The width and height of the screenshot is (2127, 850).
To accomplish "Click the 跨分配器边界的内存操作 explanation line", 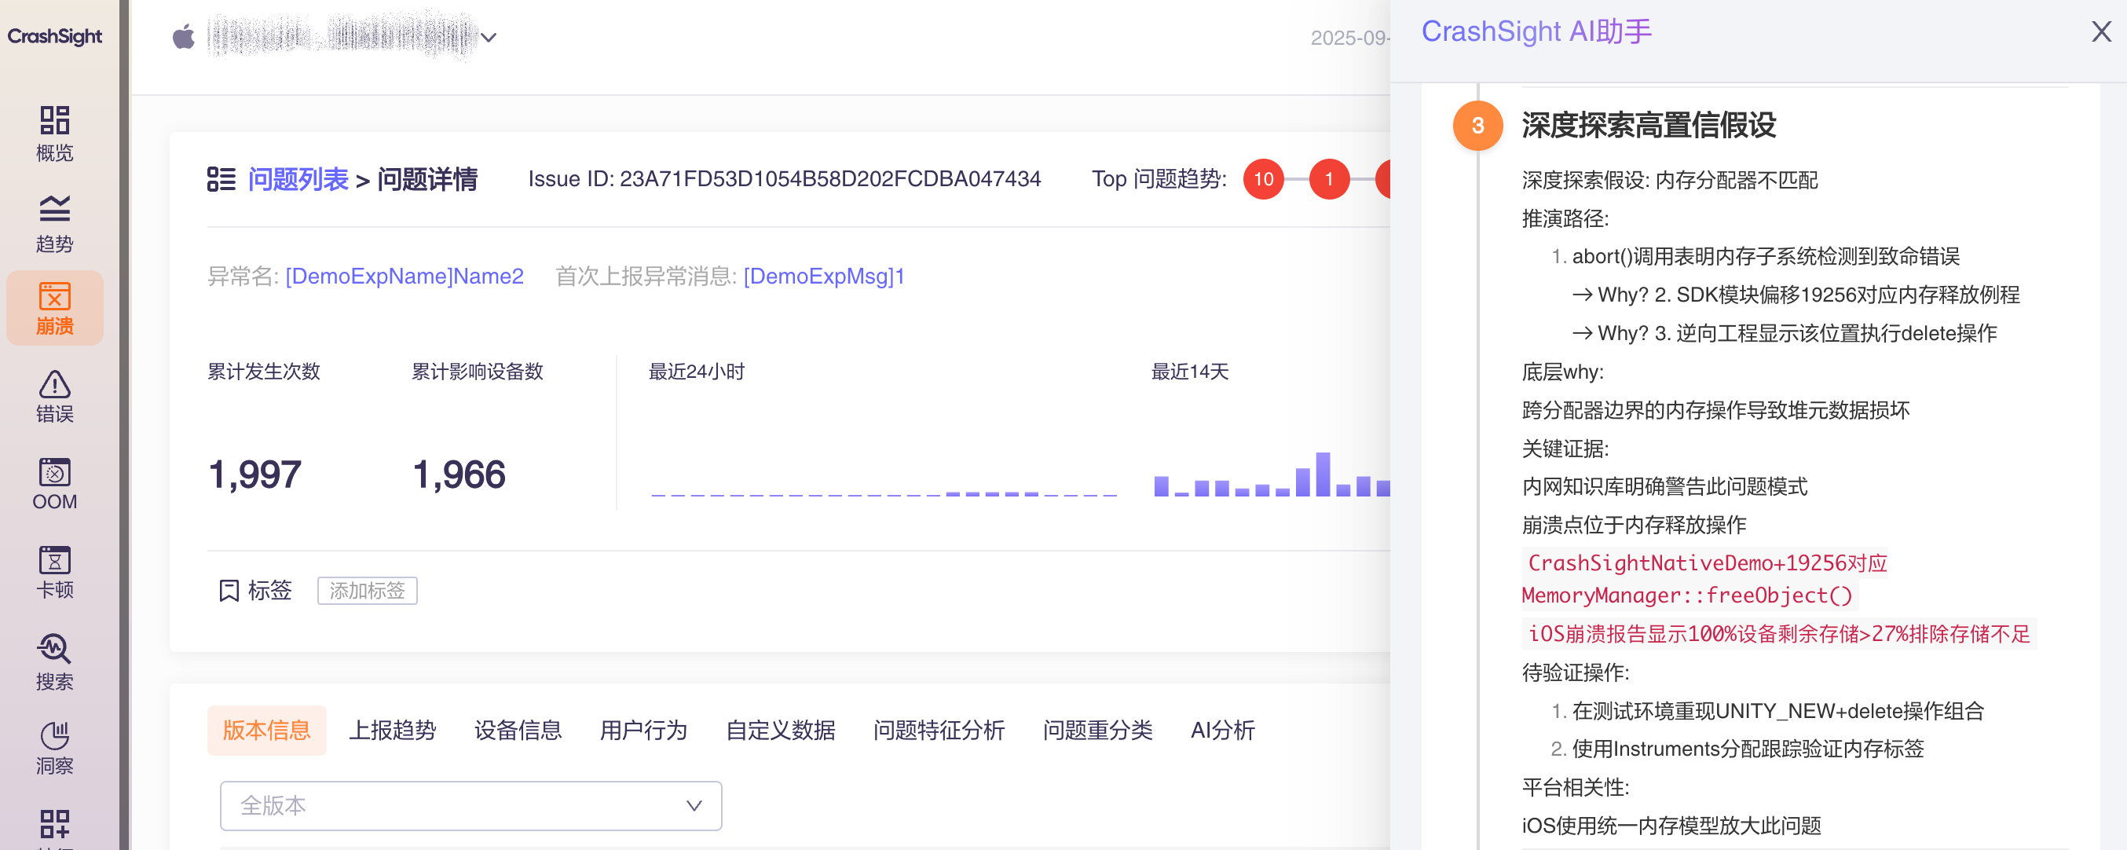I will click(1715, 411).
